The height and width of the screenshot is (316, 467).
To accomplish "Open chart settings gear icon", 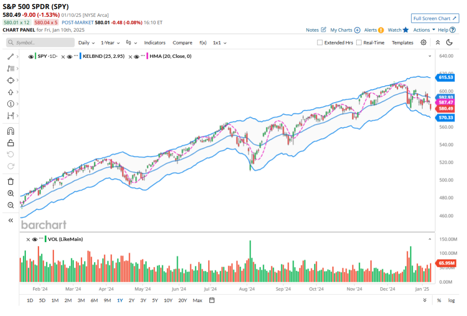I will [423, 42].
